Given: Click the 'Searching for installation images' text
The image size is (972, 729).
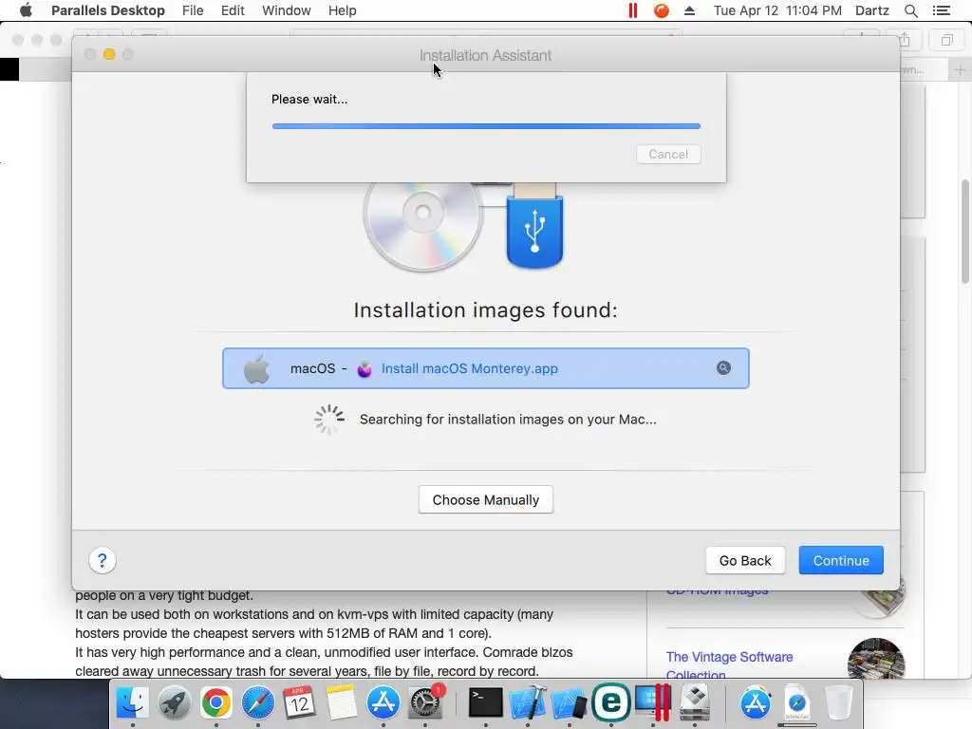Looking at the screenshot, I should pyautogui.click(x=508, y=420).
